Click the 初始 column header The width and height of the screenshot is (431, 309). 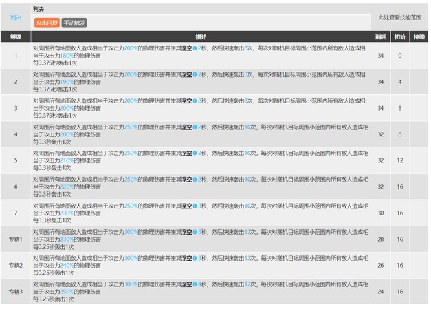(400, 37)
